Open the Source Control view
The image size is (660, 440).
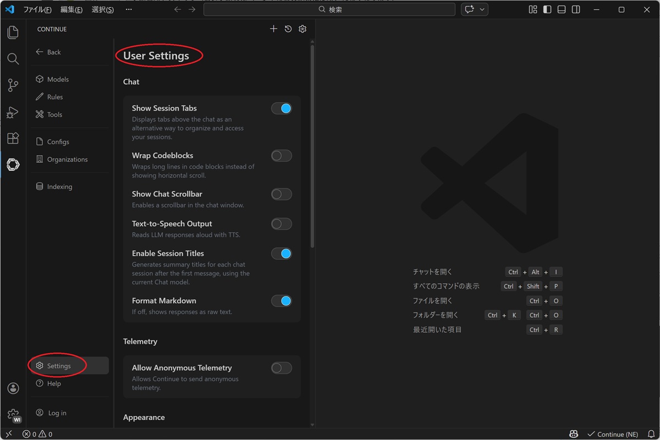pos(13,85)
